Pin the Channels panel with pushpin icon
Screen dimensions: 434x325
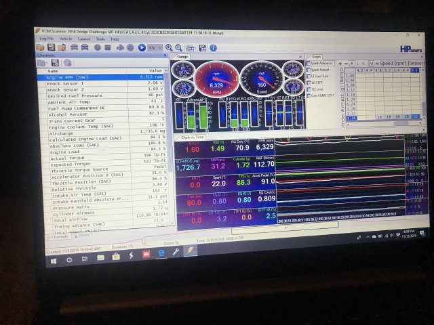click(x=165, y=56)
